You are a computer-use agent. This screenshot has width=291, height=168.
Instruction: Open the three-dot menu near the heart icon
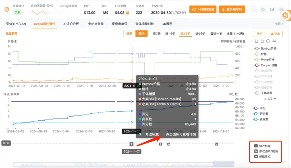[254, 9]
